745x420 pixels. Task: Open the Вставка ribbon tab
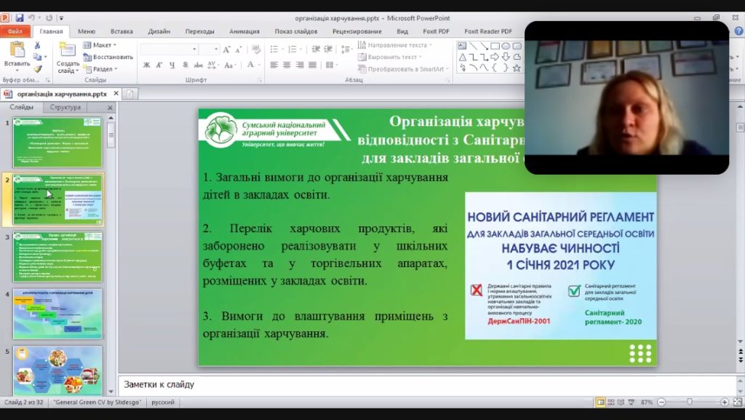pyautogui.click(x=121, y=31)
